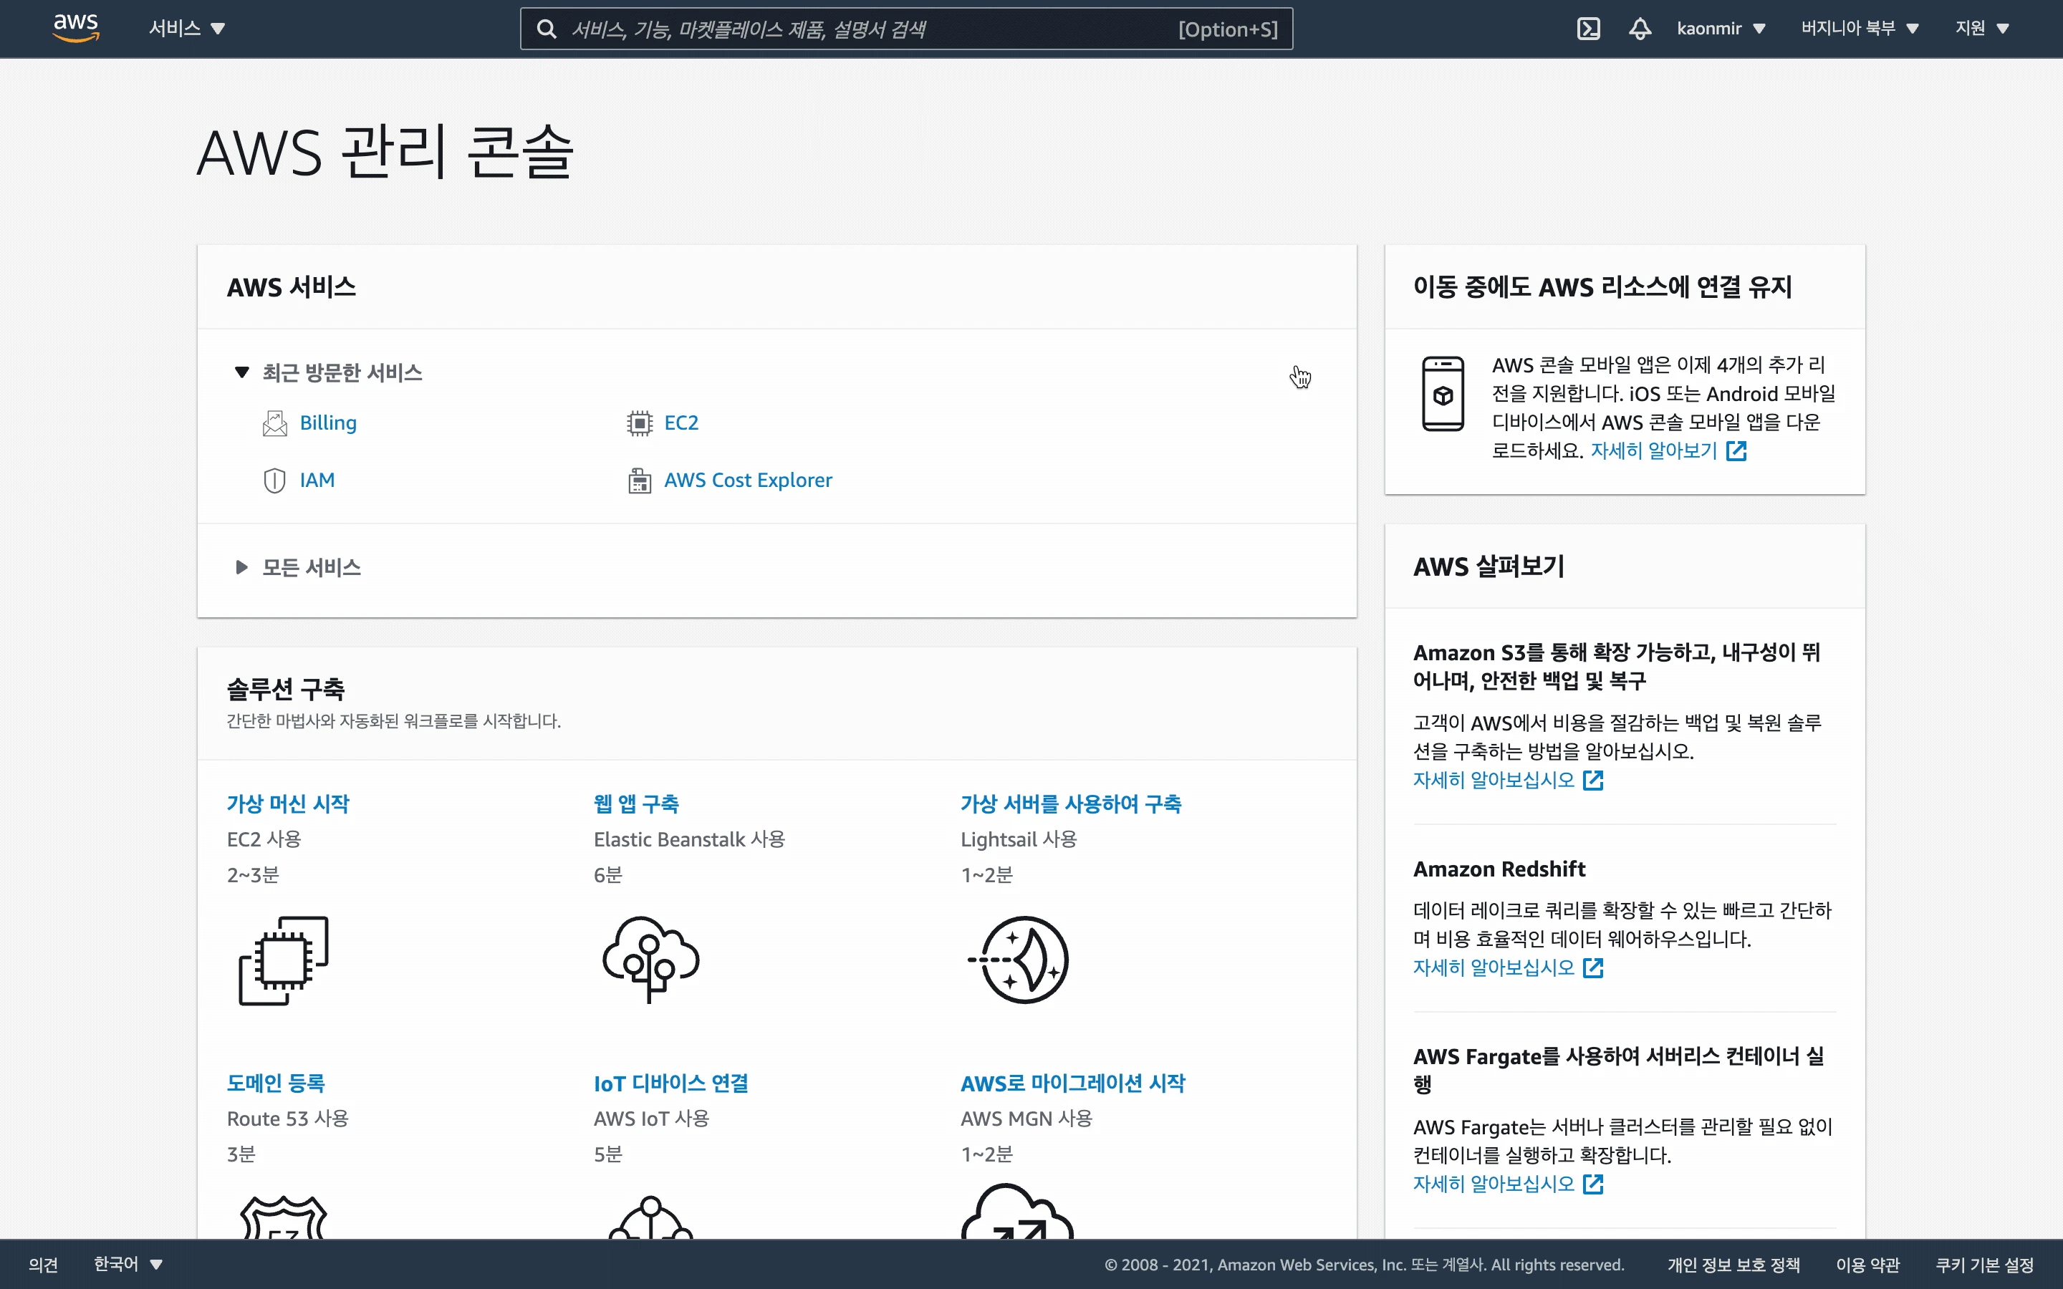The width and height of the screenshot is (2063, 1289).
Task: Click the AWS Cost Explorer icon
Action: (640, 480)
